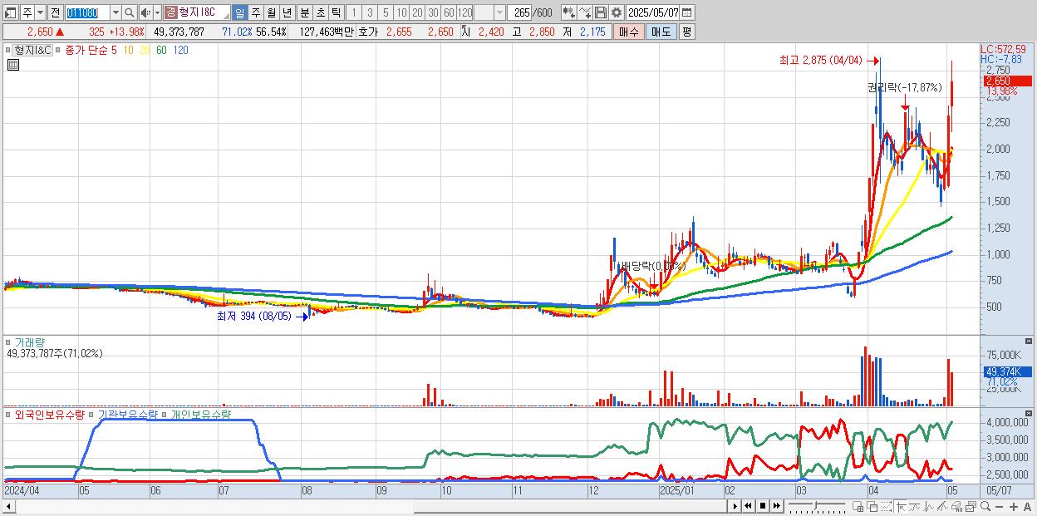This screenshot has width=1037, height=516.
Task: Click the trend line tool icon
Action: [915, 507]
